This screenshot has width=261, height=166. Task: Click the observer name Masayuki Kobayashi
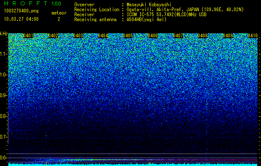click(149, 5)
